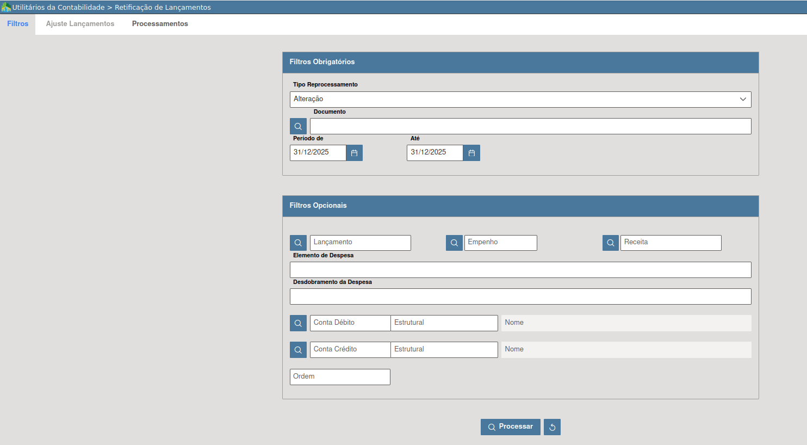Click the Elemento de Despesa field
Viewport: 807px width, 445px height.
coord(520,270)
